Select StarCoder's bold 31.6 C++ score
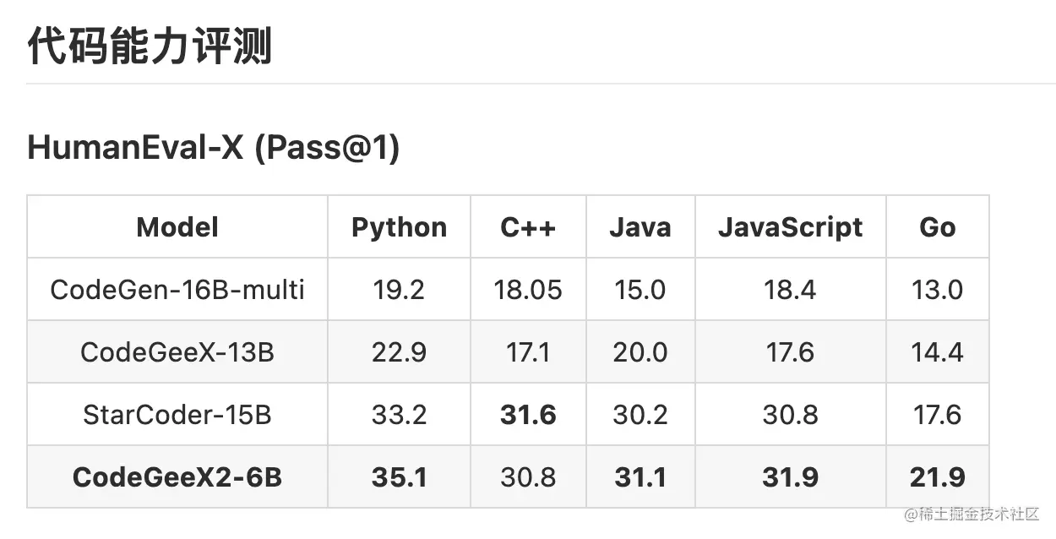This screenshot has width=1056, height=539. [x=528, y=415]
